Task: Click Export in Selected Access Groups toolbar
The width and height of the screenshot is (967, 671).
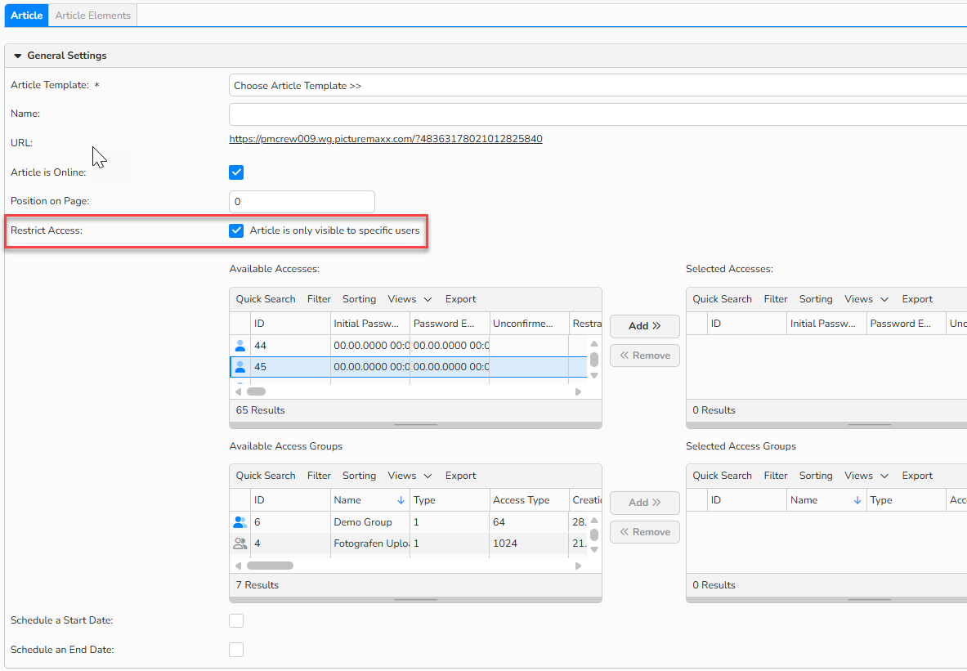Action: (x=917, y=476)
